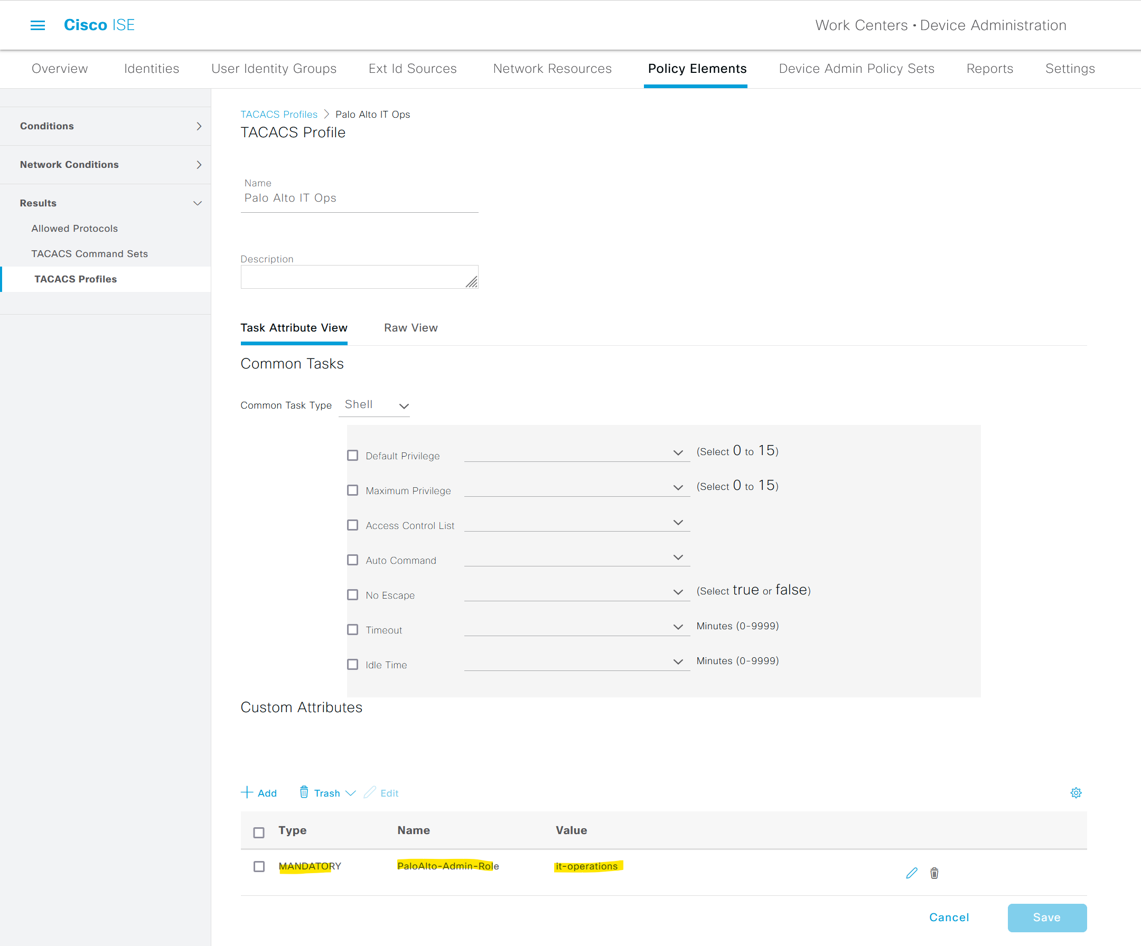This screenshot has height=946, width=1141.
Task: Enable the Default Privilege checkbox
Action: (x=353, y=455)
